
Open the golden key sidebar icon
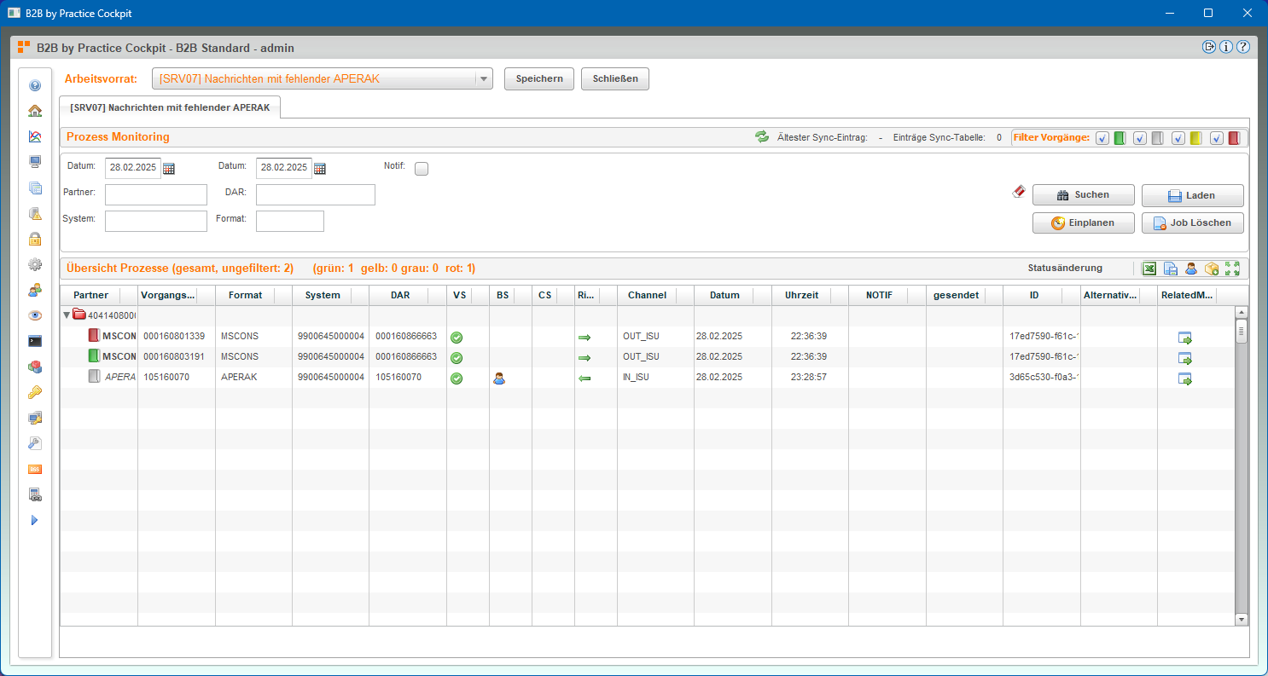pos(35,392)
